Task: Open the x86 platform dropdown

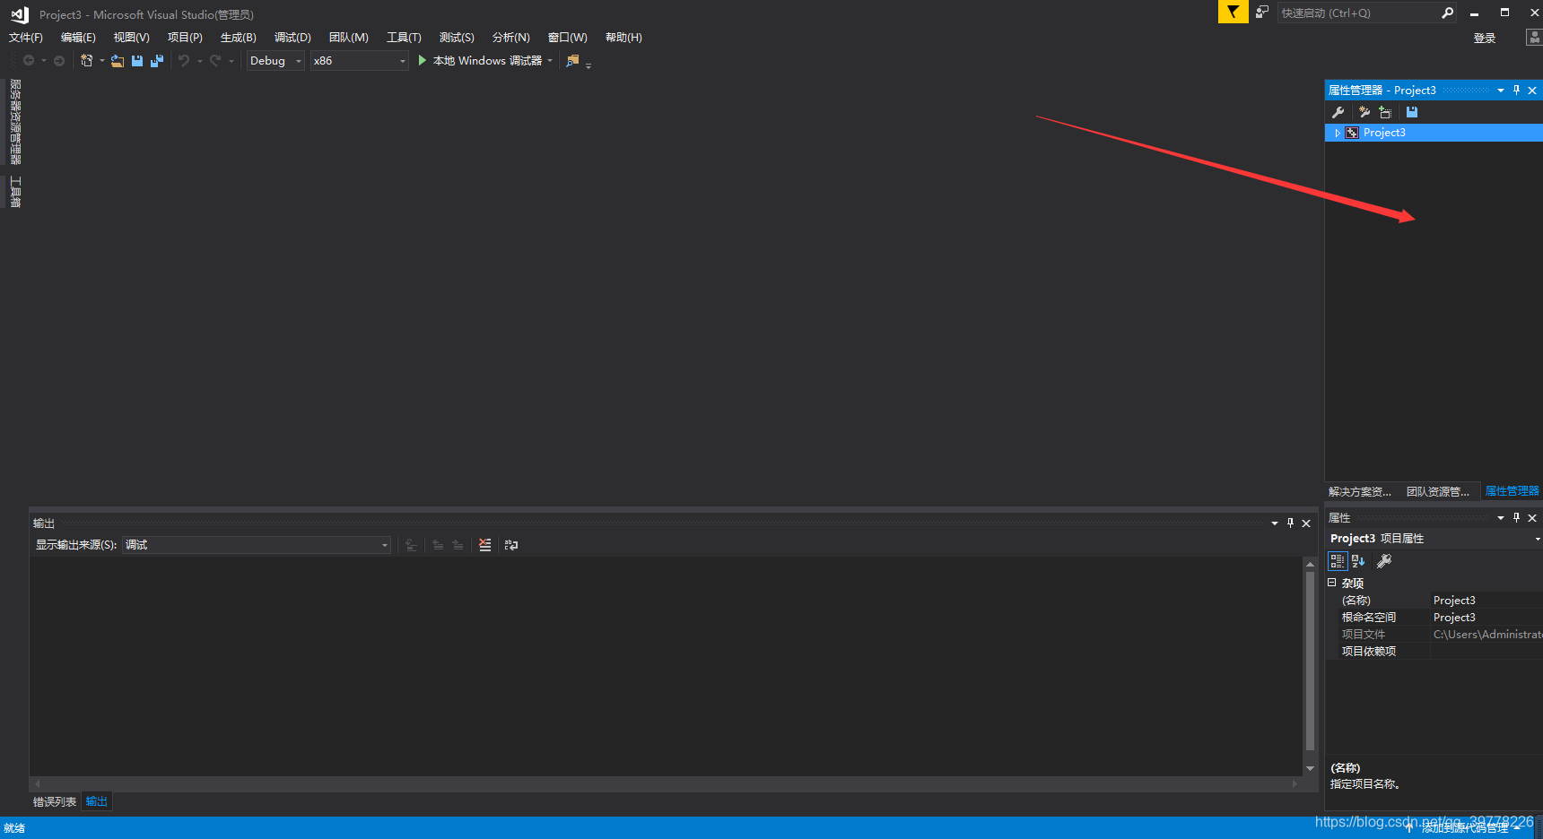Action: coord(360,61)
